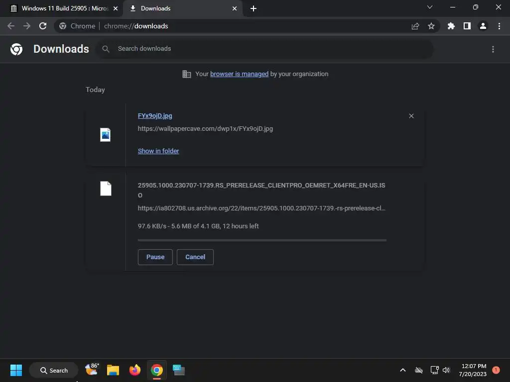Screen dimensions: 510x382
Task: Click the managed organization building icon
Action: (187, 74)
